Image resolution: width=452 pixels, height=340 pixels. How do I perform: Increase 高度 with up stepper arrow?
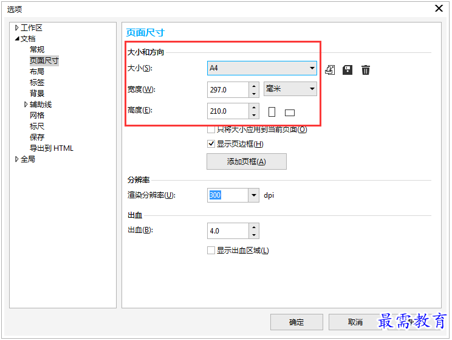click(254, 108)
